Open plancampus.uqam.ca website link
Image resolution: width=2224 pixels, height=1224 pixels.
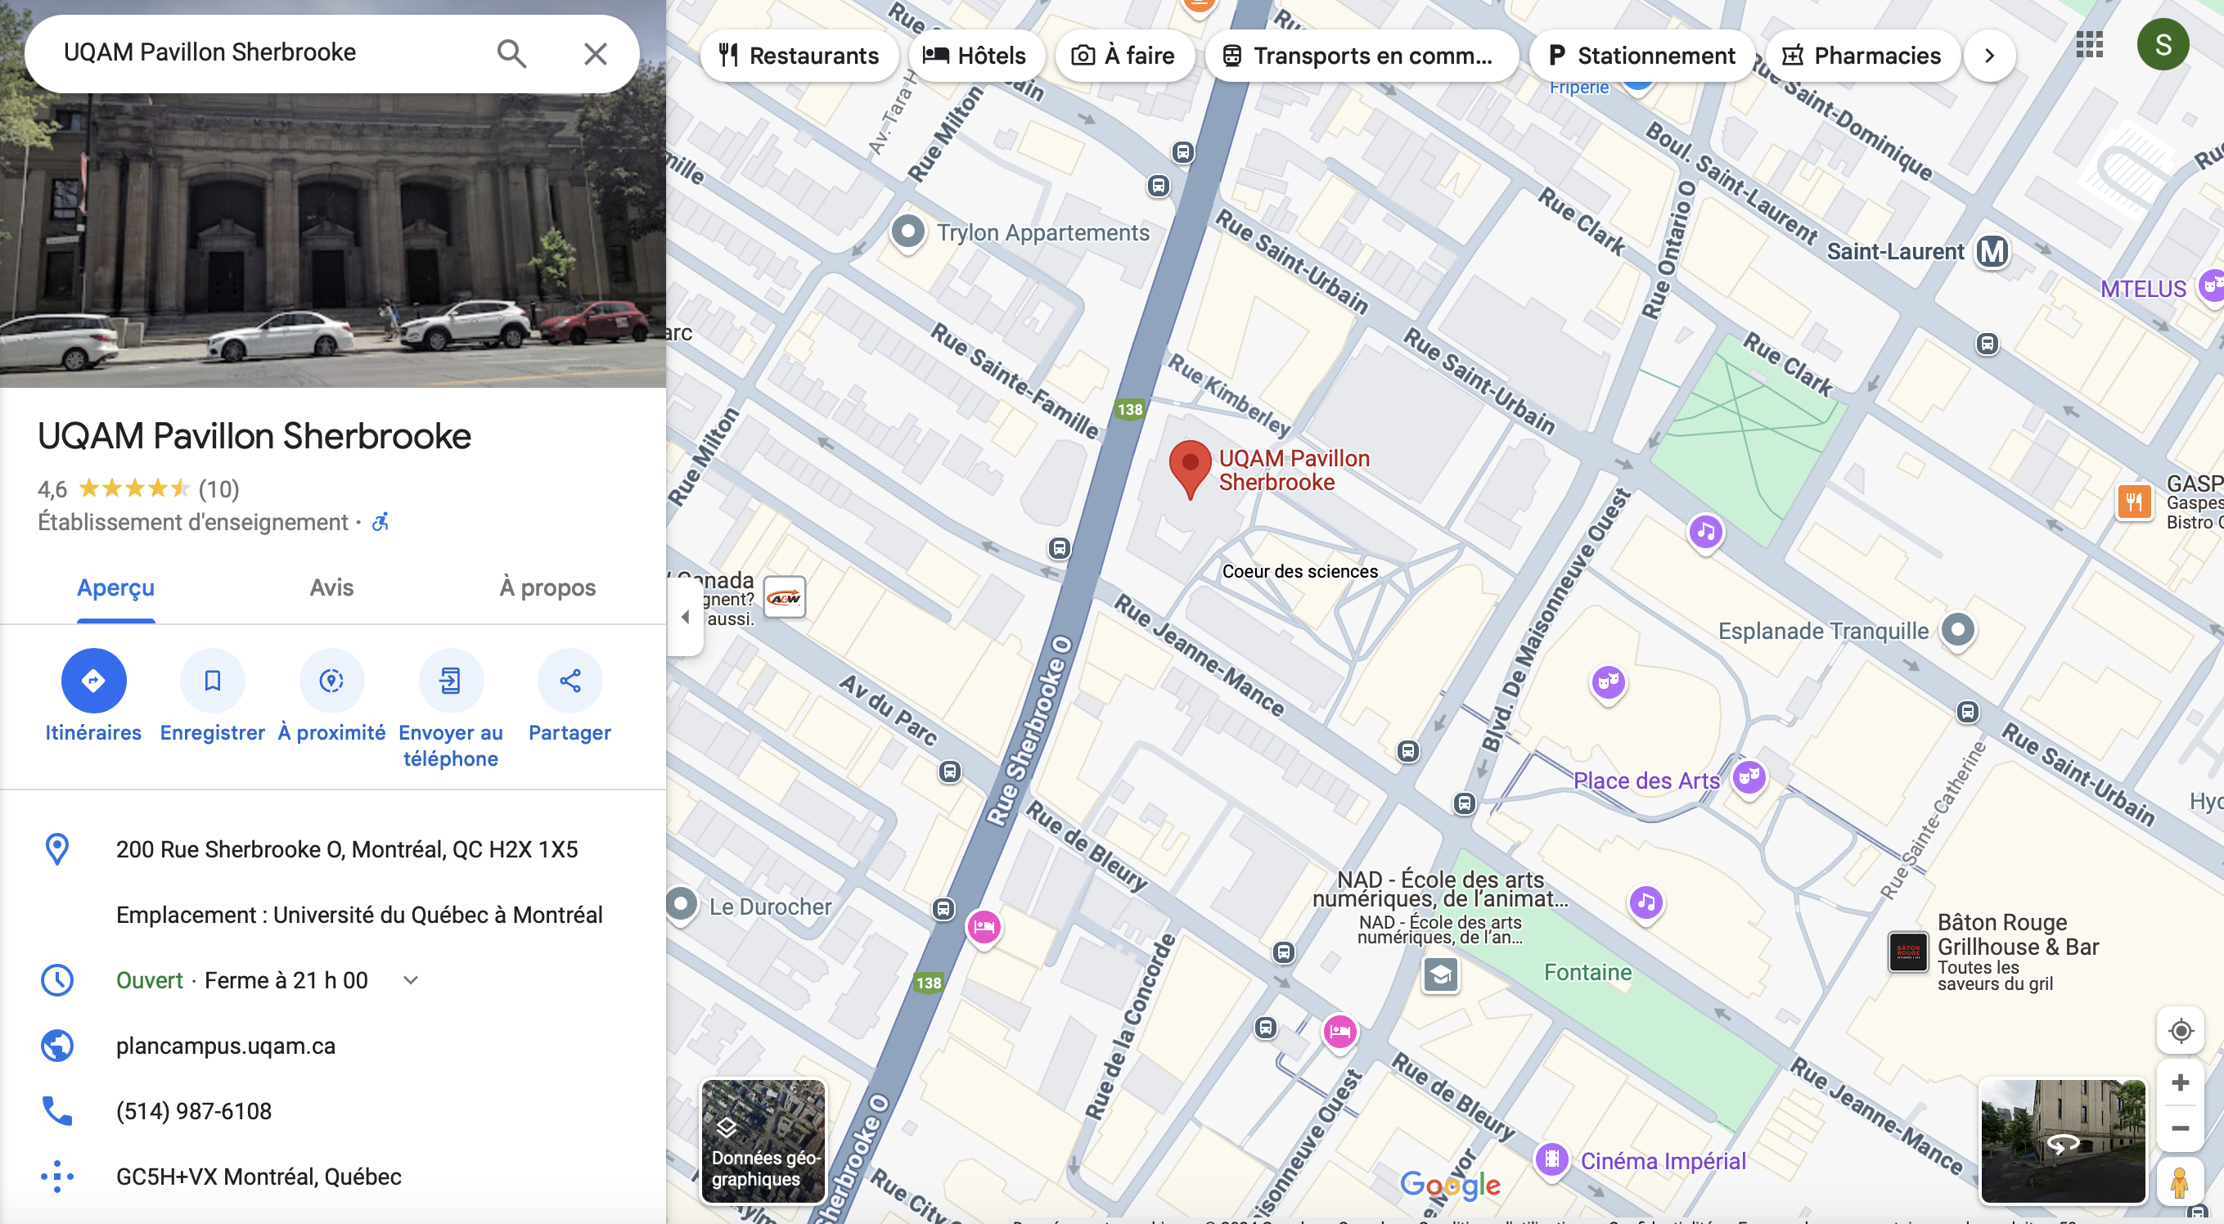coord(225,1046)
